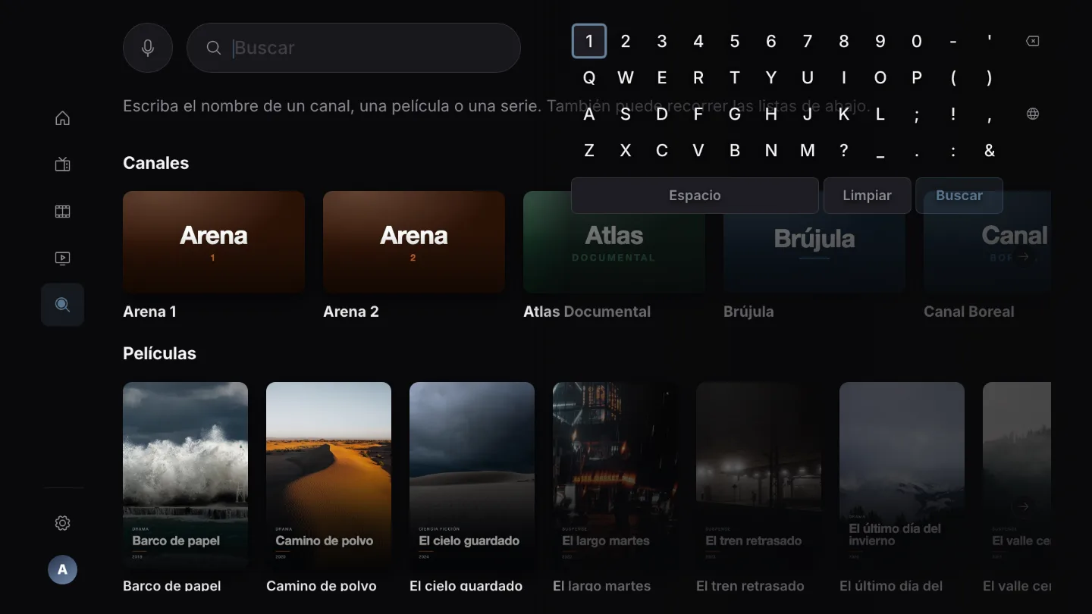1092x614 pixels.
Task: Open El largo martes movie poster
Action: pyautogui.click(x=615, y=476)
